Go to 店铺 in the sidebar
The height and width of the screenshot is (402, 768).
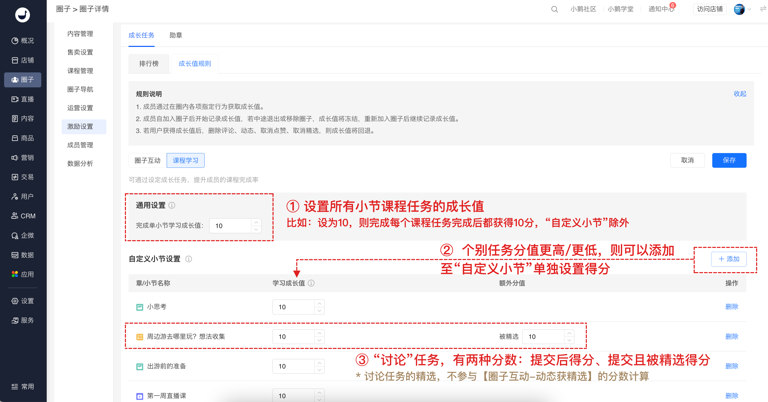click(23, 60)
